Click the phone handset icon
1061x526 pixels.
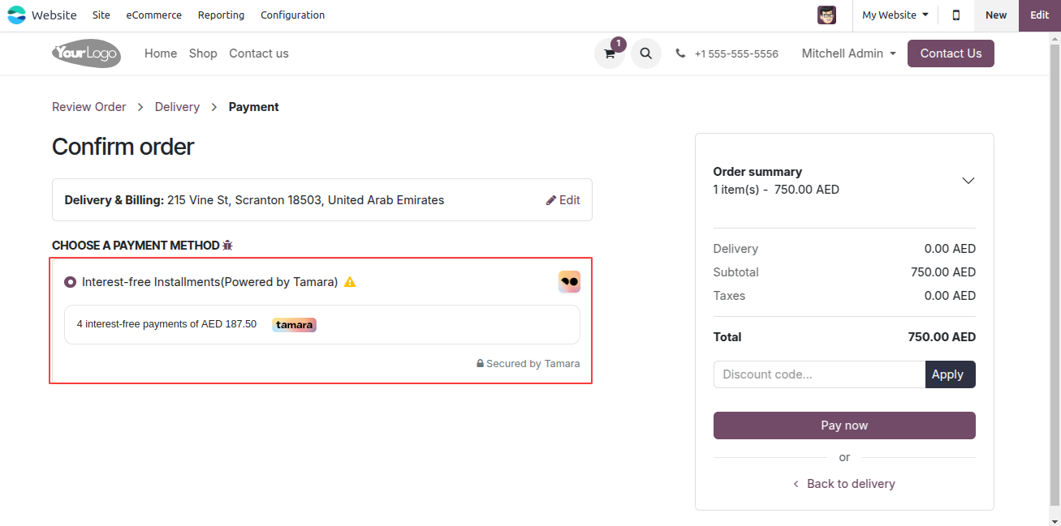pyautogui.click(x=680, y=53)
